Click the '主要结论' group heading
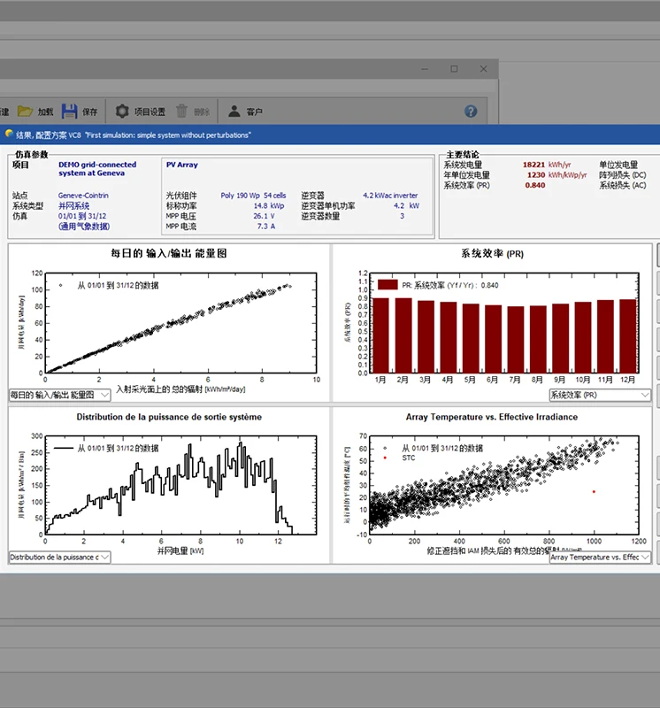 pos(463,154)
